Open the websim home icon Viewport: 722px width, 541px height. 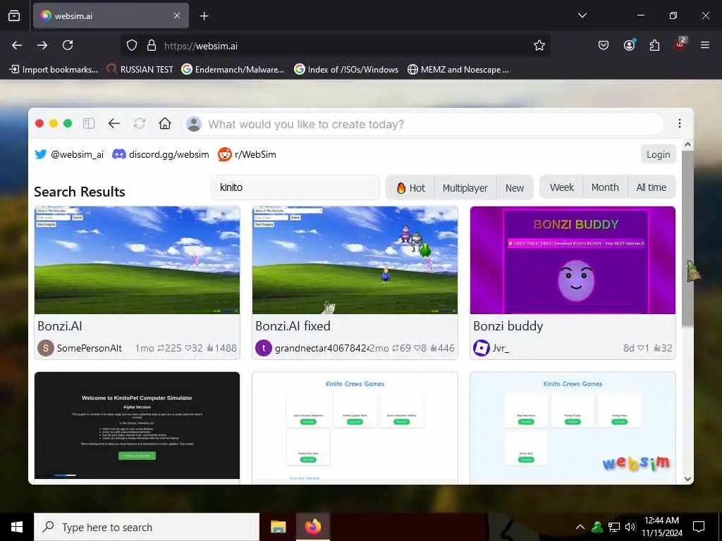tap(165, 123)
